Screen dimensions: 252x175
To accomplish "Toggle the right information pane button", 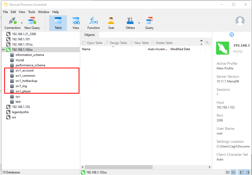I will pos(248,172).
